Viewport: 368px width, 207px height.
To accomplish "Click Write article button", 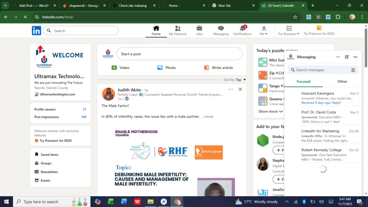I will click(218, 68).
